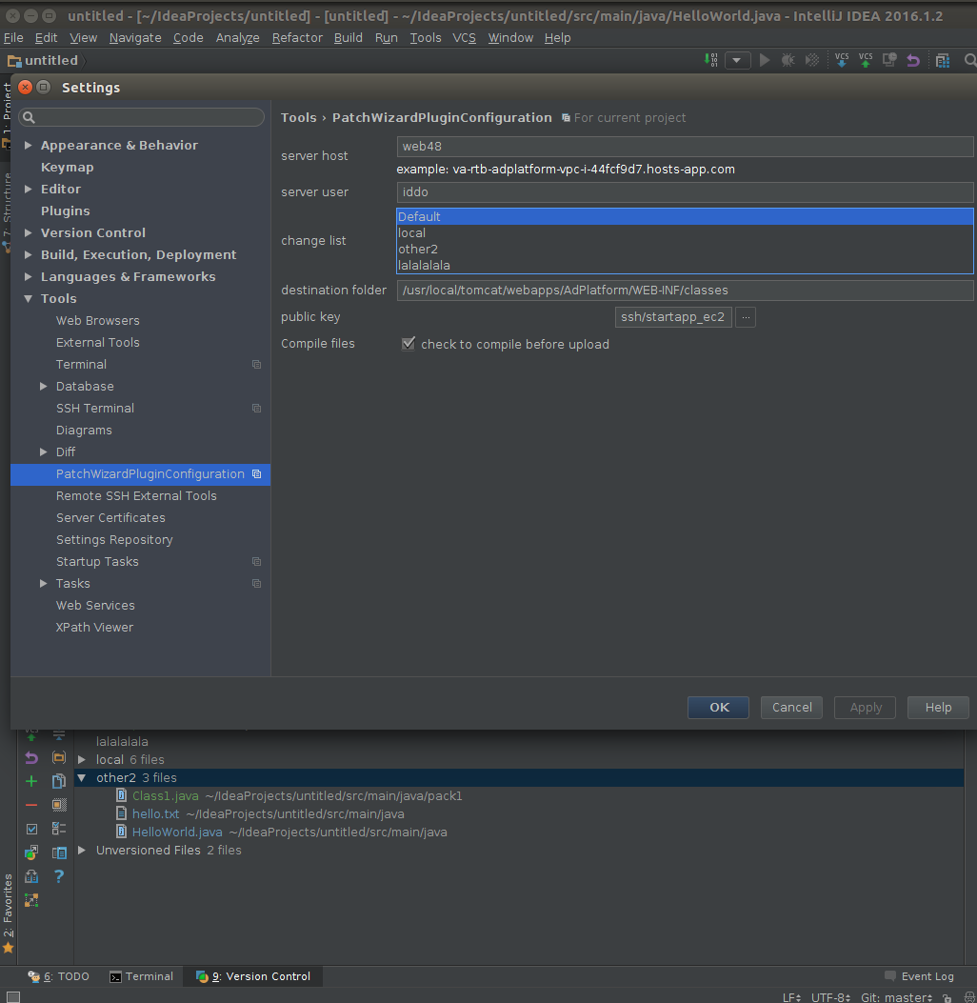Expand Languages & Frameworks node
The height and width of the screenshot is (1003, 977).
coord(29,276)
